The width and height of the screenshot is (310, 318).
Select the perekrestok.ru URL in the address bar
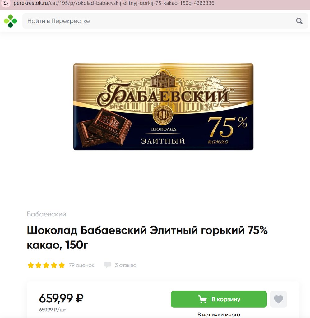114,3
